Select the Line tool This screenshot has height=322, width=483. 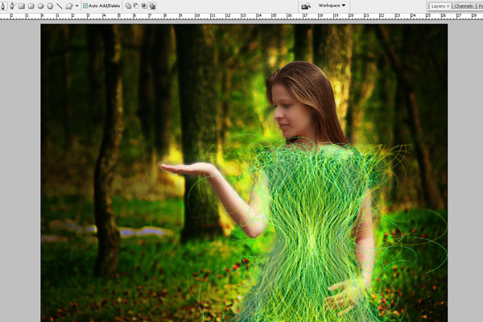59,6
